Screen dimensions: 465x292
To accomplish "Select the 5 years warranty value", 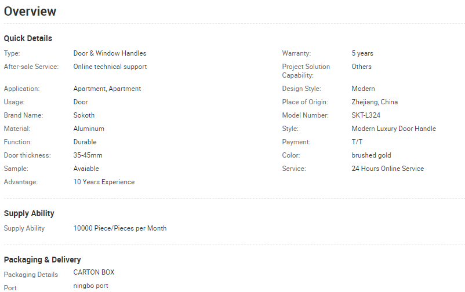I will pyautogui.click(x=362, y=53).
